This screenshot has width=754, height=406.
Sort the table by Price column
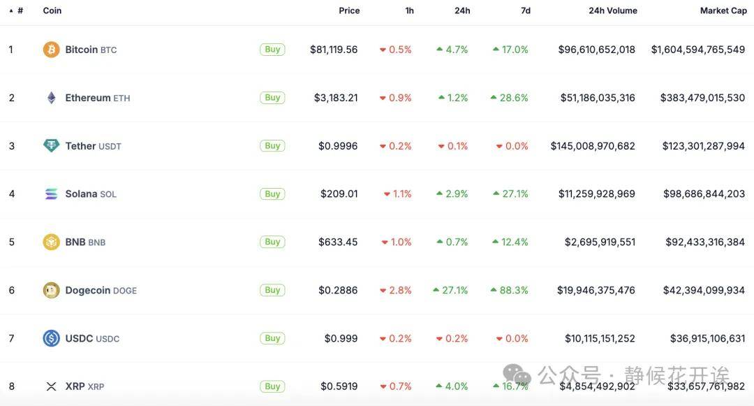coord(349,10)
